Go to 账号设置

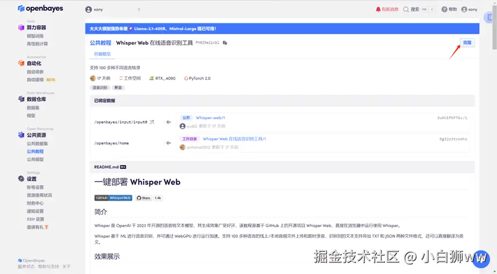(x=35, y=187)
